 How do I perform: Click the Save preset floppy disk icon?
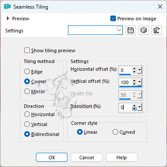pyautogui.click(x=131, y=30)
